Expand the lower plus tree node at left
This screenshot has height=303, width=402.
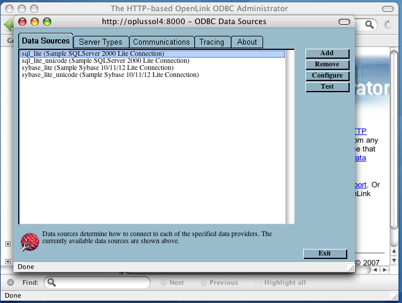(8, 261)
